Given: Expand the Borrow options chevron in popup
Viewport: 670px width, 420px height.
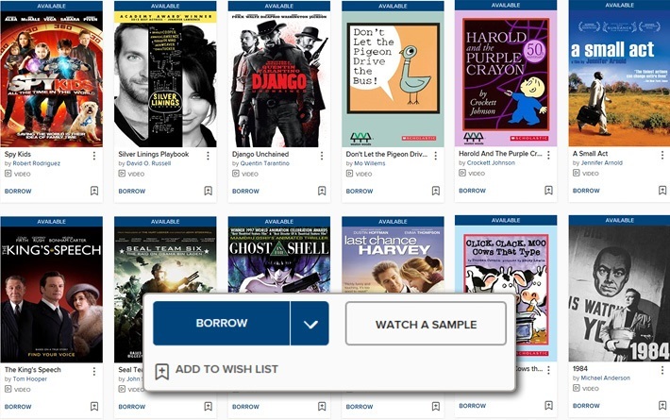Looking at the screenshot, I should coord(310,324).
